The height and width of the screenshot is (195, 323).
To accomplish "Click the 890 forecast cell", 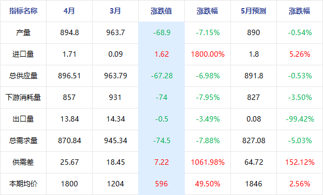I will coord(254,32).
